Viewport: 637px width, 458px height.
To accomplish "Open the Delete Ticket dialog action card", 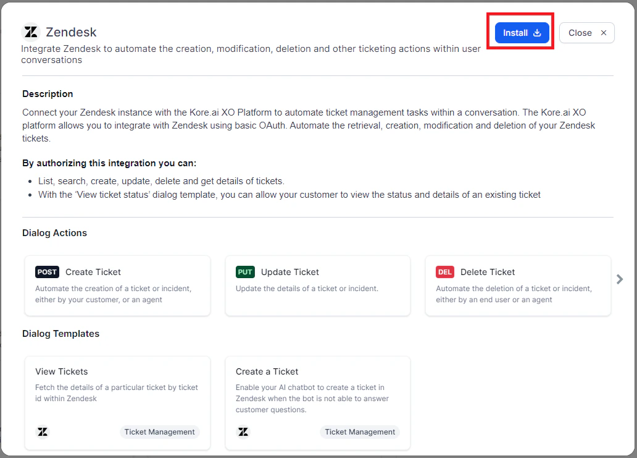I will point(518,286).
